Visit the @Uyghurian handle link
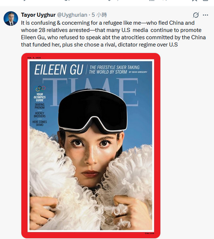The height and width of the screenshot is (239, 214). tap(72, 15)
